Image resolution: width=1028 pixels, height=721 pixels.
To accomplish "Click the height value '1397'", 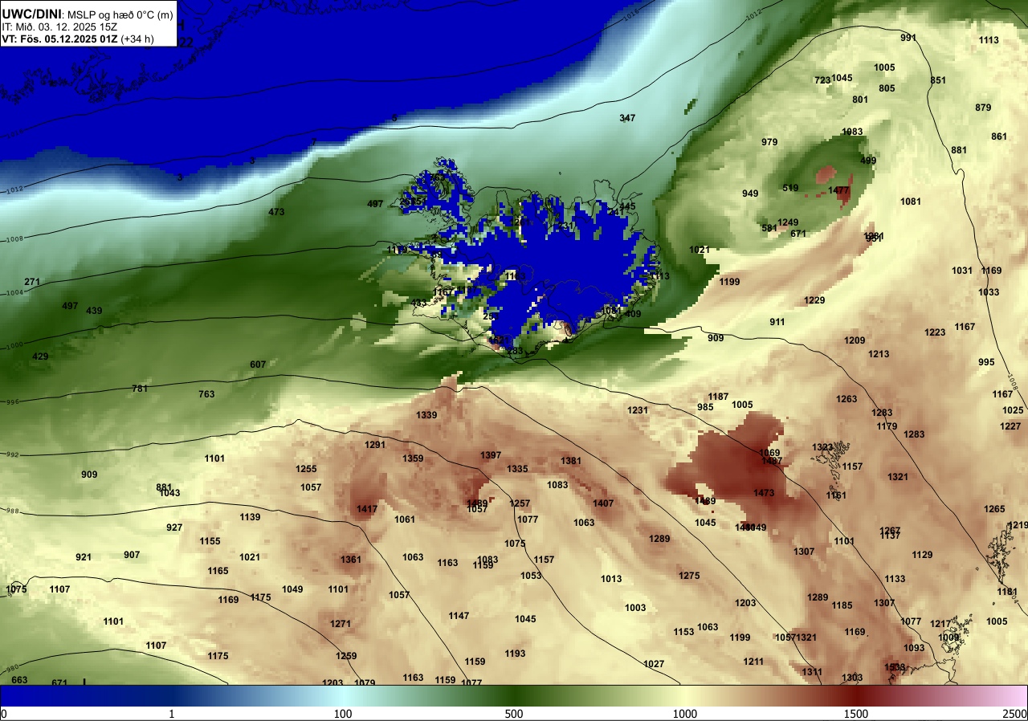I will [491, 455].
